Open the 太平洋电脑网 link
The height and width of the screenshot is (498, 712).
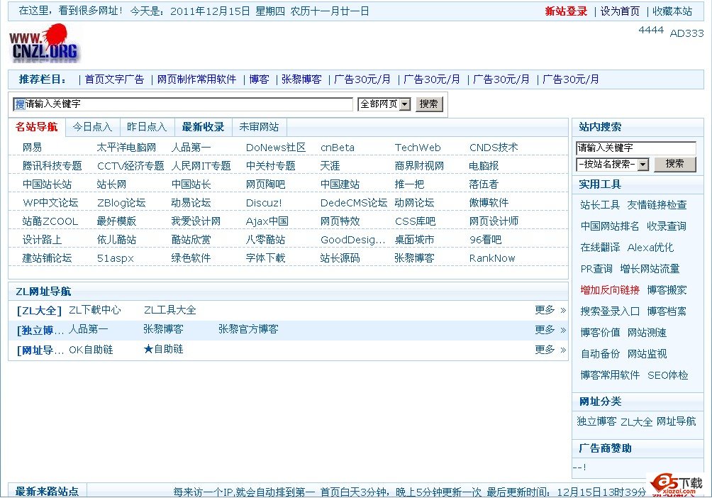126,148
